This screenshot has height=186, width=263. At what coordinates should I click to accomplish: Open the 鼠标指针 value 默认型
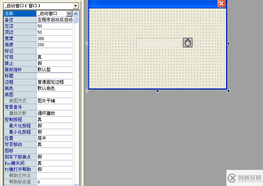(x=55, y=70)
